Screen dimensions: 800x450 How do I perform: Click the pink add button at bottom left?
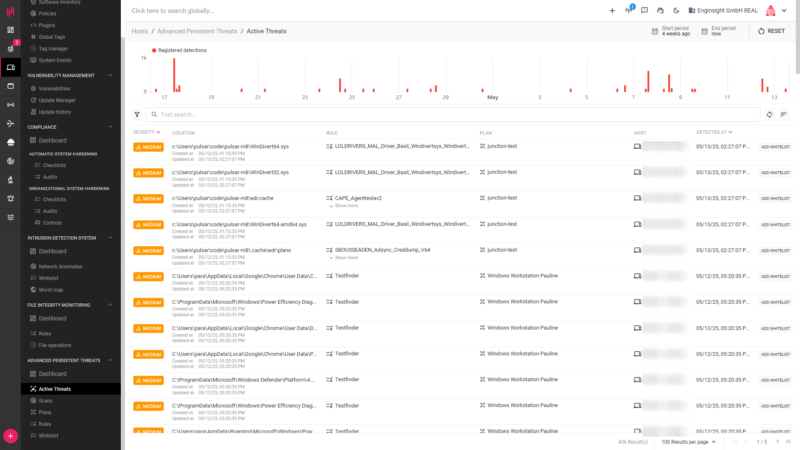click(x=10, y=436)
